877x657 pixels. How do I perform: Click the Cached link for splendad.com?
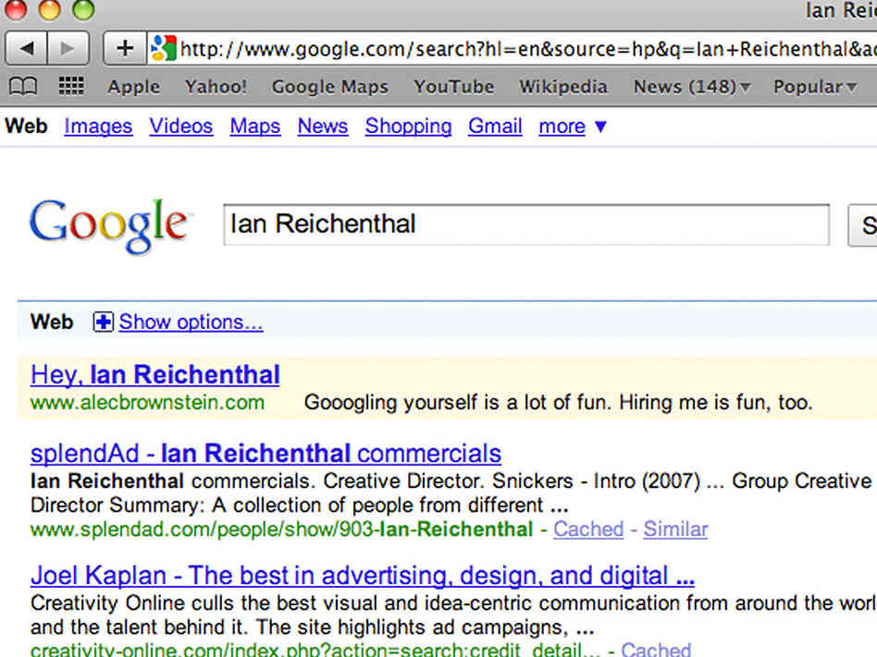pos(588,529)
